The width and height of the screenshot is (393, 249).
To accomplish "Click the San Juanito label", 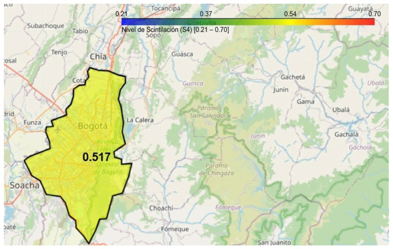I will pos(275,243).
